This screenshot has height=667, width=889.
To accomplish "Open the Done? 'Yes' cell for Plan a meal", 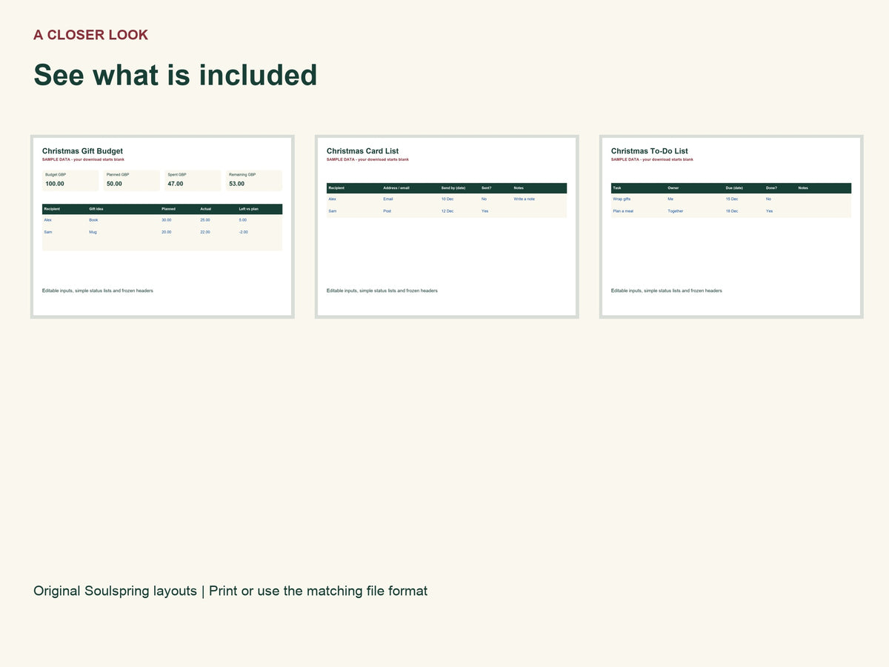I will point(769,211).
